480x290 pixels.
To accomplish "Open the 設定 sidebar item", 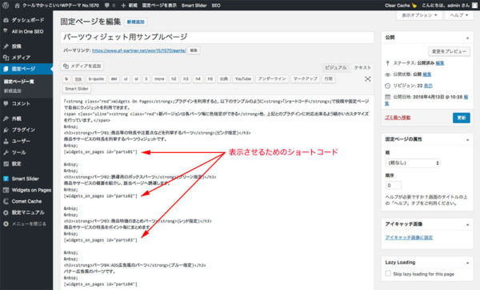I will [26, 163].
